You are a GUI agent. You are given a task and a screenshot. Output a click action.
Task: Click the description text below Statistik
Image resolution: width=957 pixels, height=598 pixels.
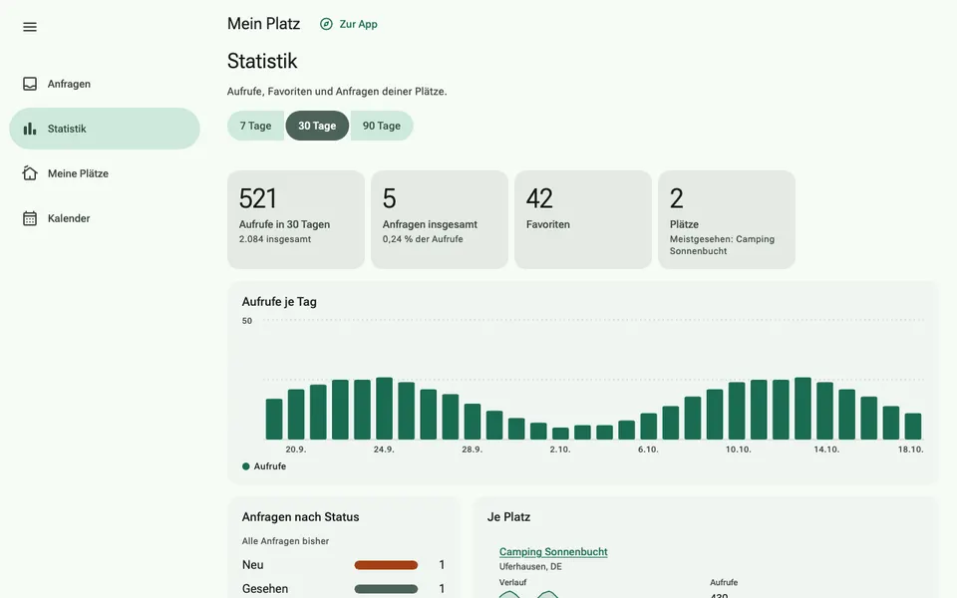pos(337,92)
